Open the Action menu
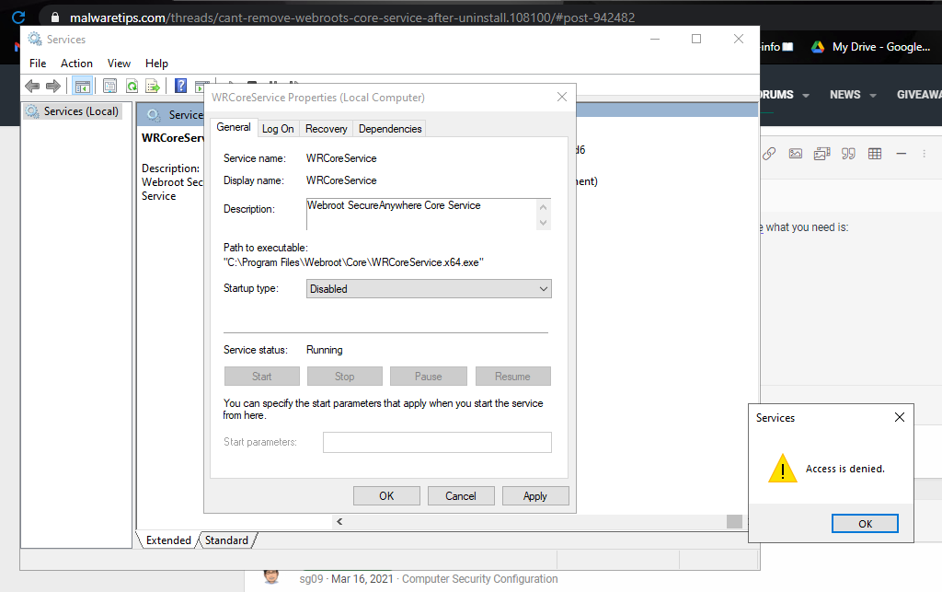The image size is (942, 592). pos(76,64)
